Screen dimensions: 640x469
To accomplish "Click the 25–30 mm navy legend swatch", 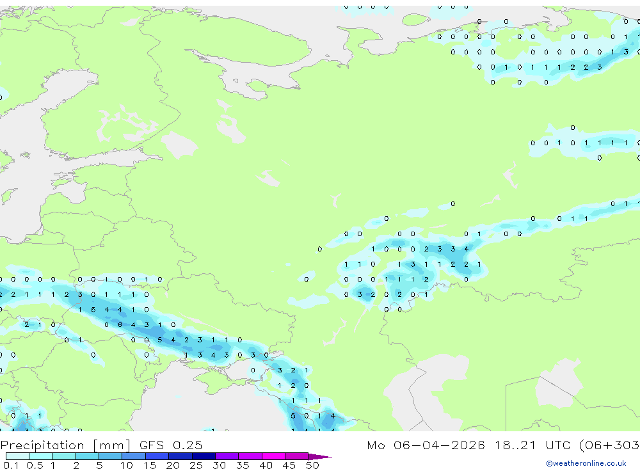I will point(204,456).
